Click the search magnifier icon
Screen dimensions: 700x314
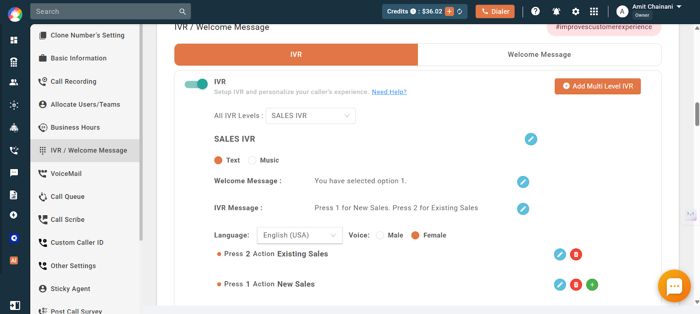pyautogui.click(x=182, y=12)
